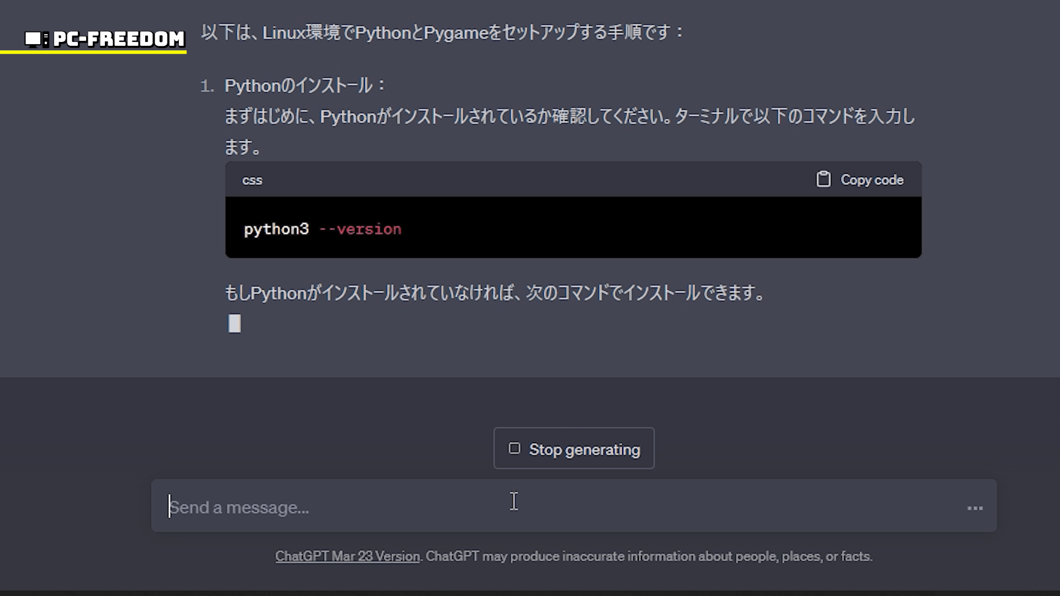Image resolution: width=1060 pixels, height=596 pixels.
Task: Click the clipboard icon beside Copy code
Action: pyautogui.click(x=823, y=179)
